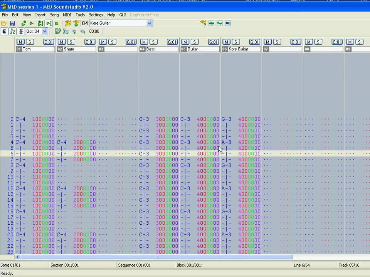This screenshot has width=370, height=277.
Task: Open the Help menu
Action: coord(111,15)
